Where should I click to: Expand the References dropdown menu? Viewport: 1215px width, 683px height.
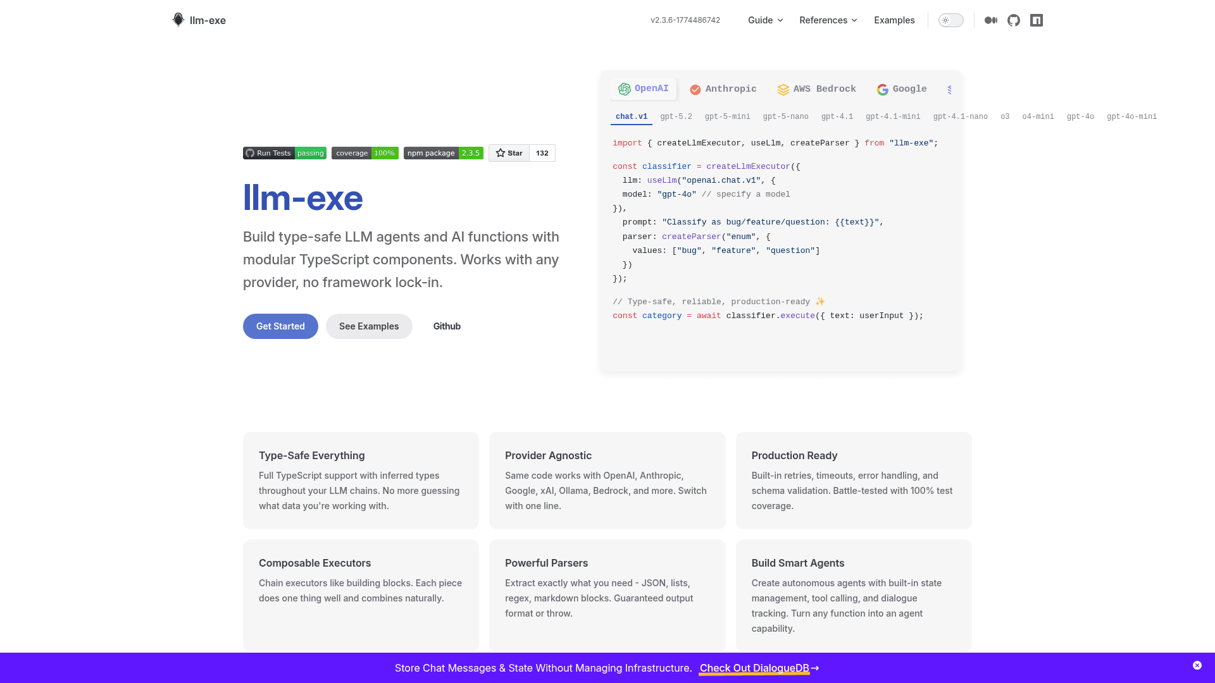pos(828,20)
